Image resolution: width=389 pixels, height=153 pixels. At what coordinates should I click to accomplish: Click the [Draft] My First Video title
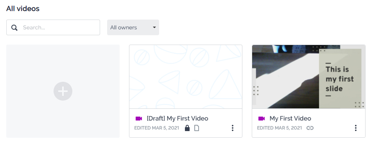tap(177, 119)
